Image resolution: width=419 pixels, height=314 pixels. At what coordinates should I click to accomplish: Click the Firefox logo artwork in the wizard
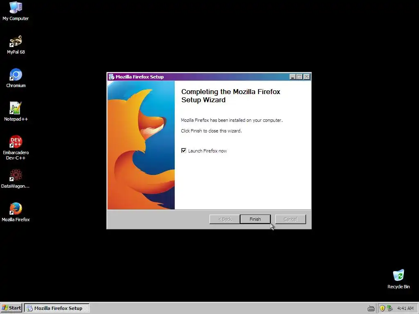[x=141, y=145]
